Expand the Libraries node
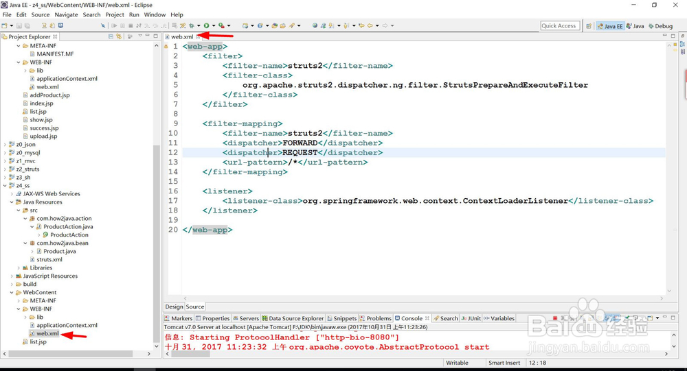This screenshot has width=687, height=371. 19,267
